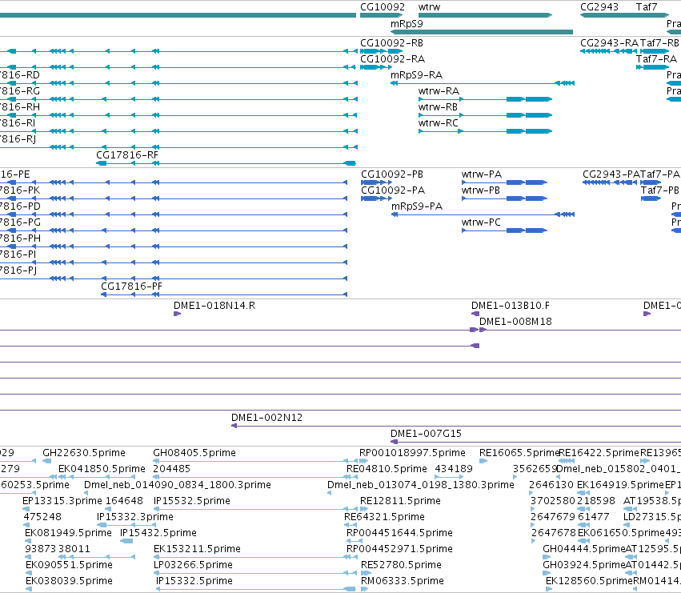Viewport: 681px width, 593px height.
Task: Select EST IP15332.5prime label
Action: click(x=194, y=581)
